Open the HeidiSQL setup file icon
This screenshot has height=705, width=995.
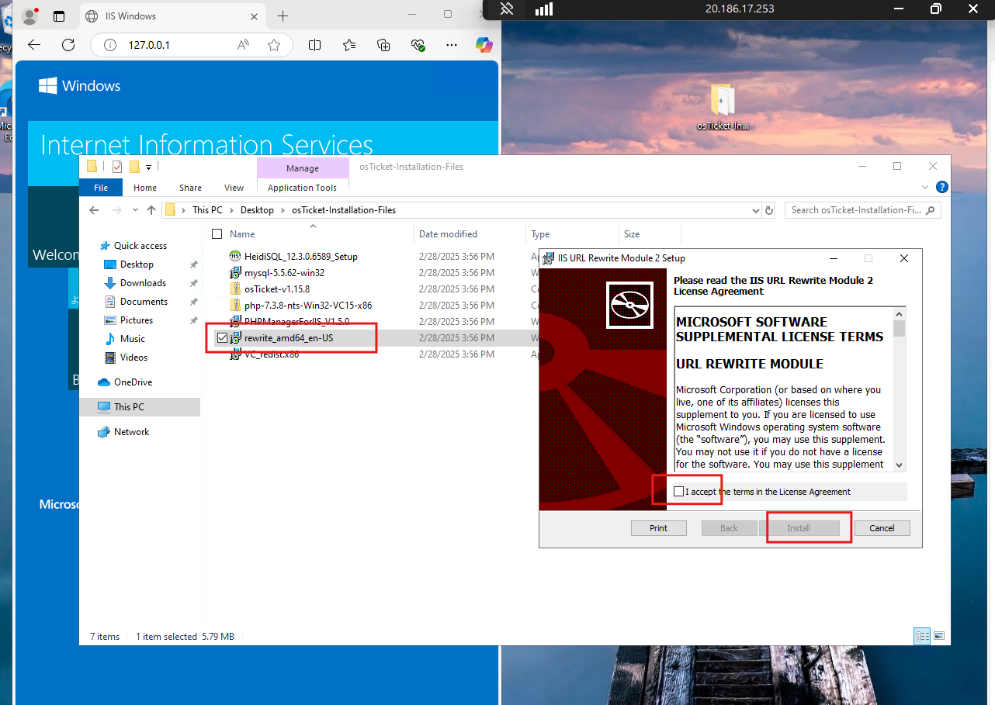point(235,256)
